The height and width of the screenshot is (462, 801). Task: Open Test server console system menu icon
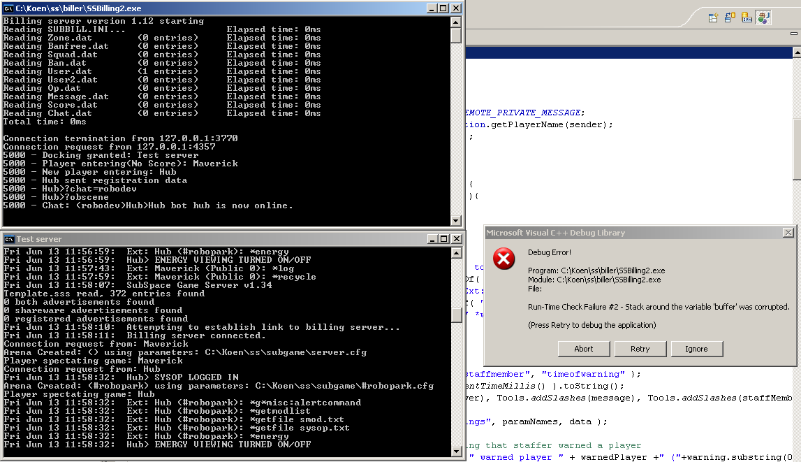pos(9,239)
